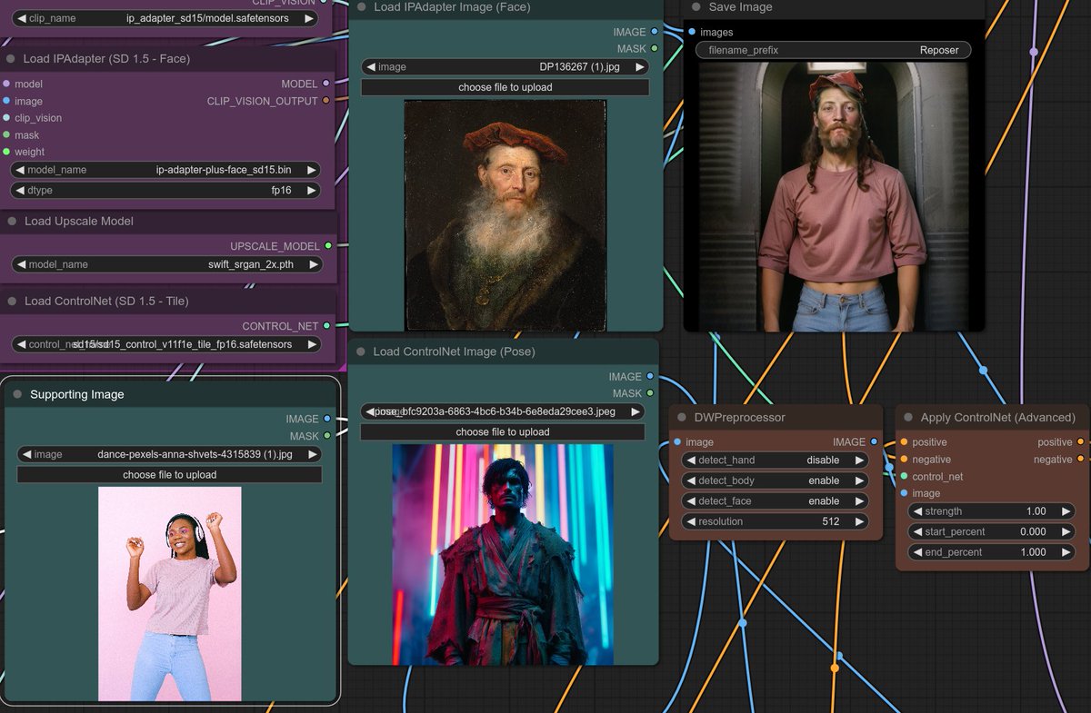1091x713 pixels.
Task: Click the CONTROL_NET output port
Action: [327, 325]
